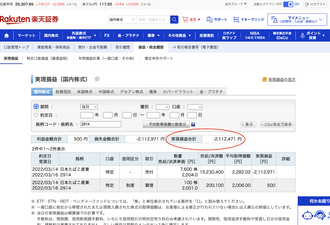This screenshot has height=225, width=330.
Task: Favorite this page with the star icon
Action: coord(97,79)
